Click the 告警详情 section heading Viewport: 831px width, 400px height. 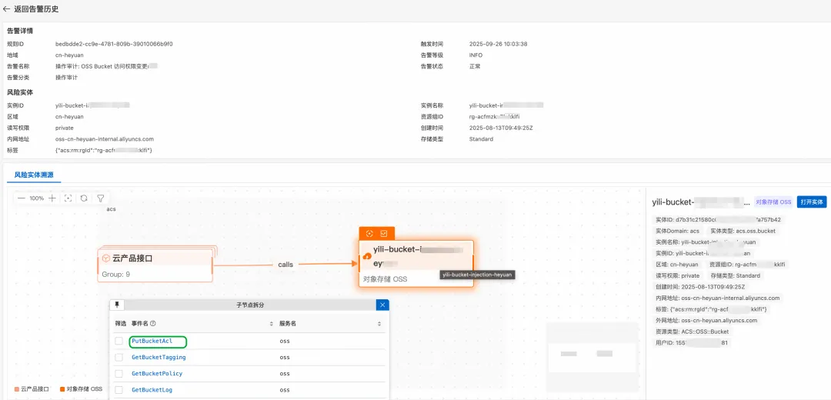click(19, 31)
